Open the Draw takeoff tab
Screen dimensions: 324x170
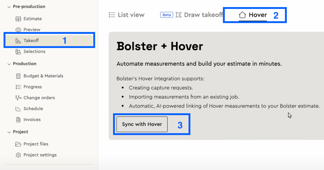point(199,15)
